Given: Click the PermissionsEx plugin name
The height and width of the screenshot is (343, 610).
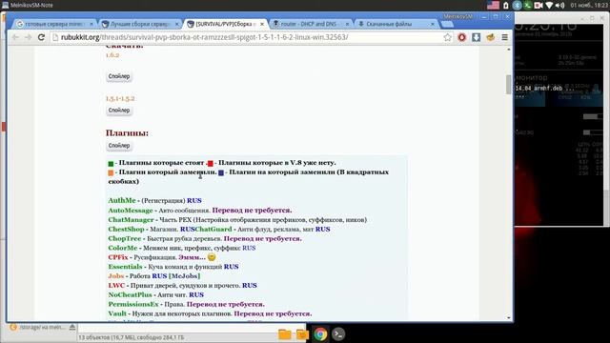Looking at the screenshot, I should click(133, 304).
